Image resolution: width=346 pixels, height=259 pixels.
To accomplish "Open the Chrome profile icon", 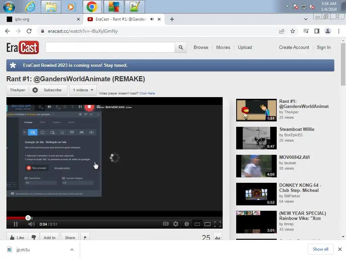I will pos(328,31).
